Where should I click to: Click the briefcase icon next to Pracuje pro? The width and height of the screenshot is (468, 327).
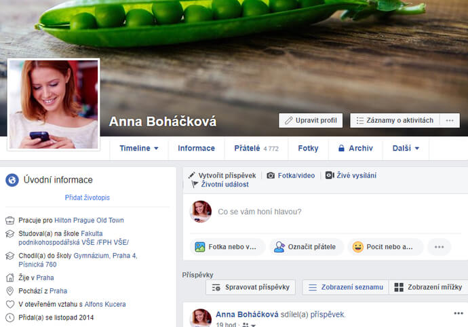pyautogui.click(x=10, y=220)
